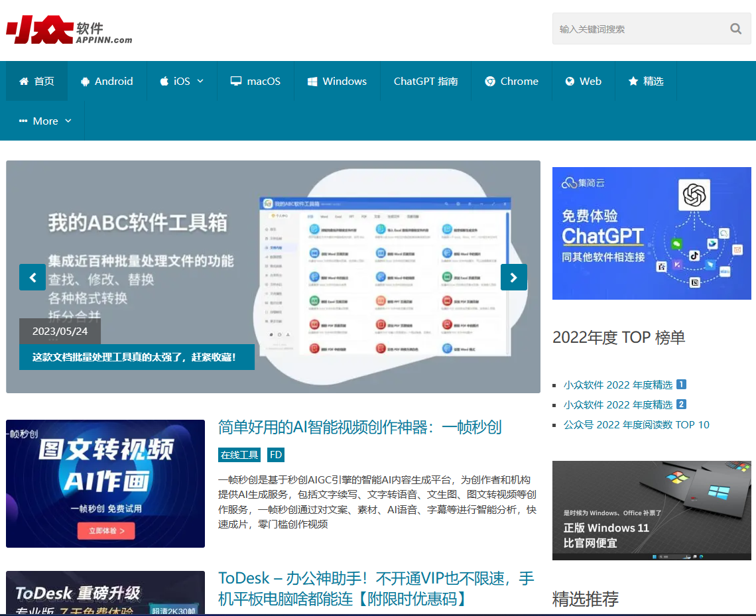This screenshot has height=616, width=756.
Task: Open the Windows category menu
Action: tap(337, 81)
